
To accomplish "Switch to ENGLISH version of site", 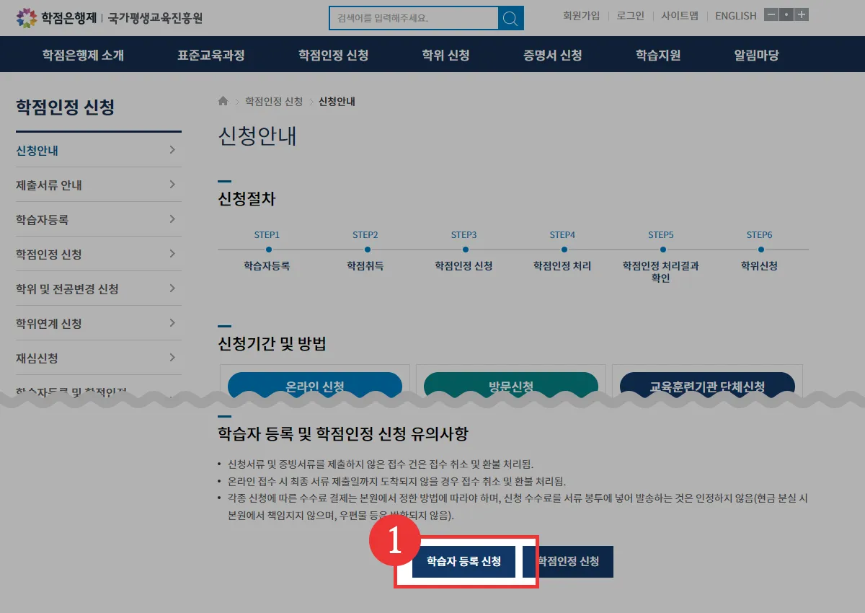I will tap(735, 15).
